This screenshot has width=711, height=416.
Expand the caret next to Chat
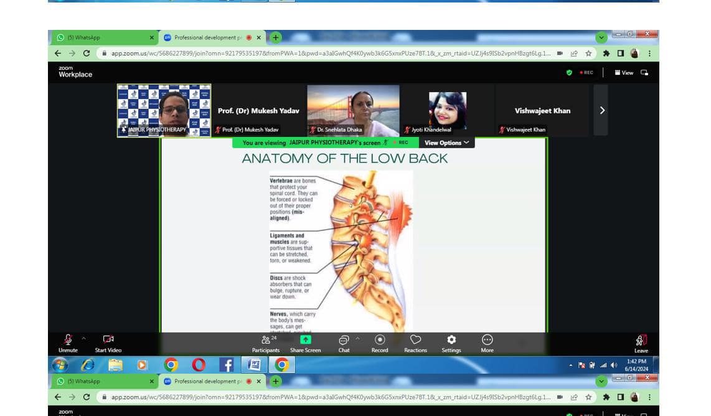357,339
